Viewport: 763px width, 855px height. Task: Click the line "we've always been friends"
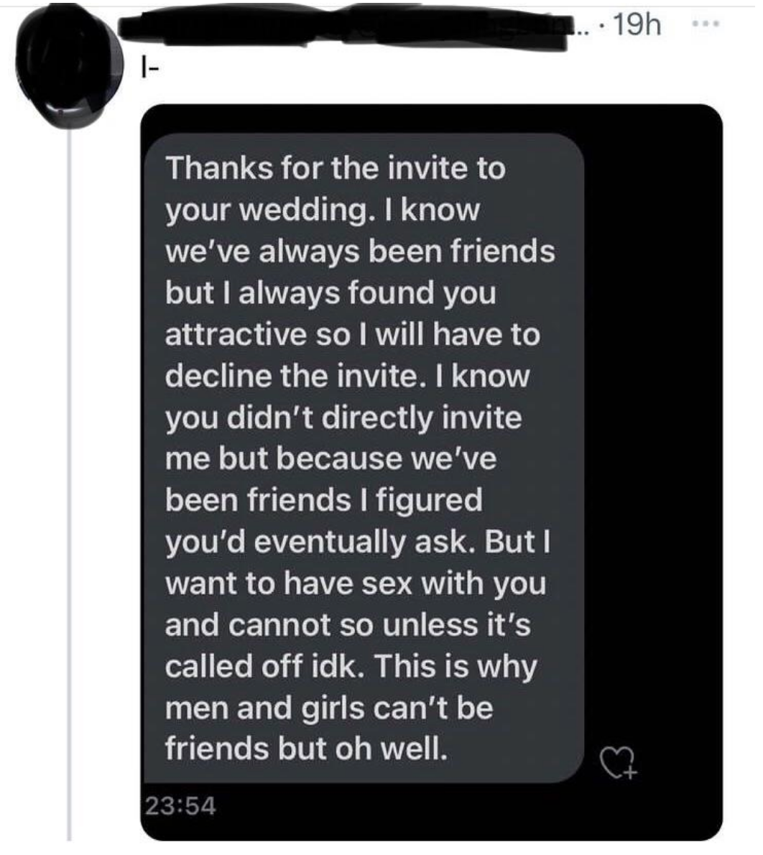[360, 252]
